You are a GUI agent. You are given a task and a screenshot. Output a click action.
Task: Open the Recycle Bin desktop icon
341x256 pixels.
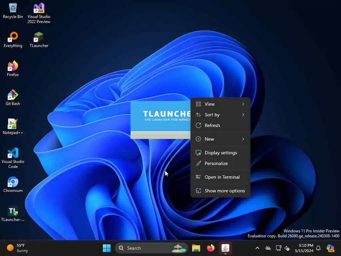13,11
